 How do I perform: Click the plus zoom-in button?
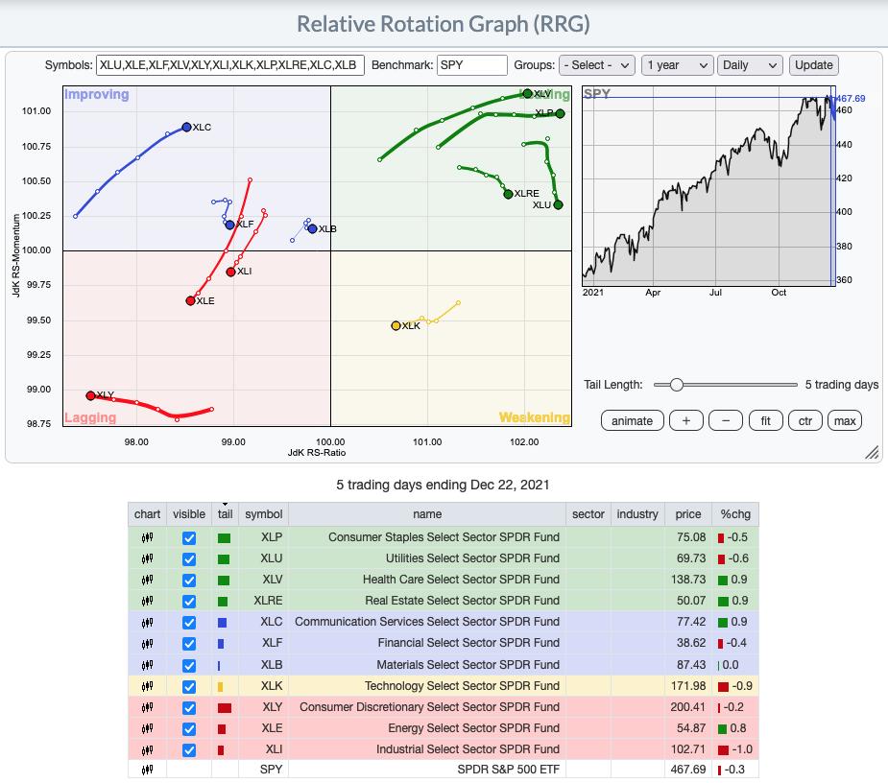tap(685, 420)
